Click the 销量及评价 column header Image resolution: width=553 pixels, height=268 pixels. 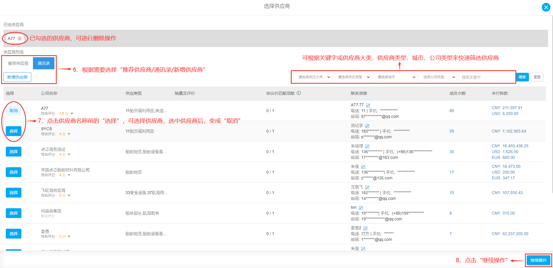[185, 93]
